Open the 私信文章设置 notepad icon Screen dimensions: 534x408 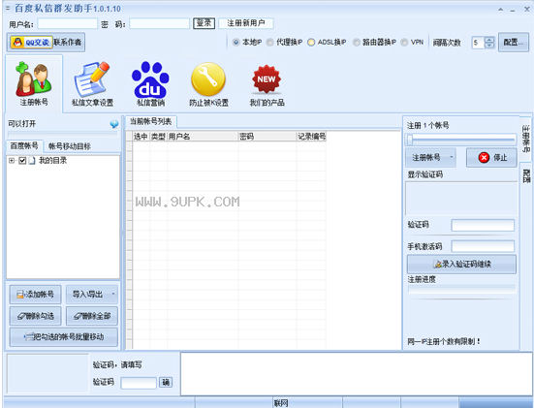(x=92, y=83)
